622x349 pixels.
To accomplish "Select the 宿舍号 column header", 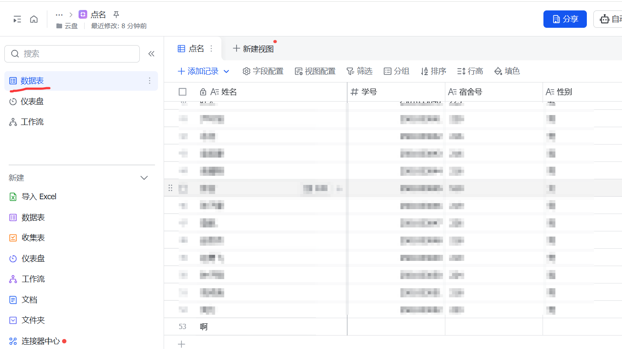I will tap(494, 92).
